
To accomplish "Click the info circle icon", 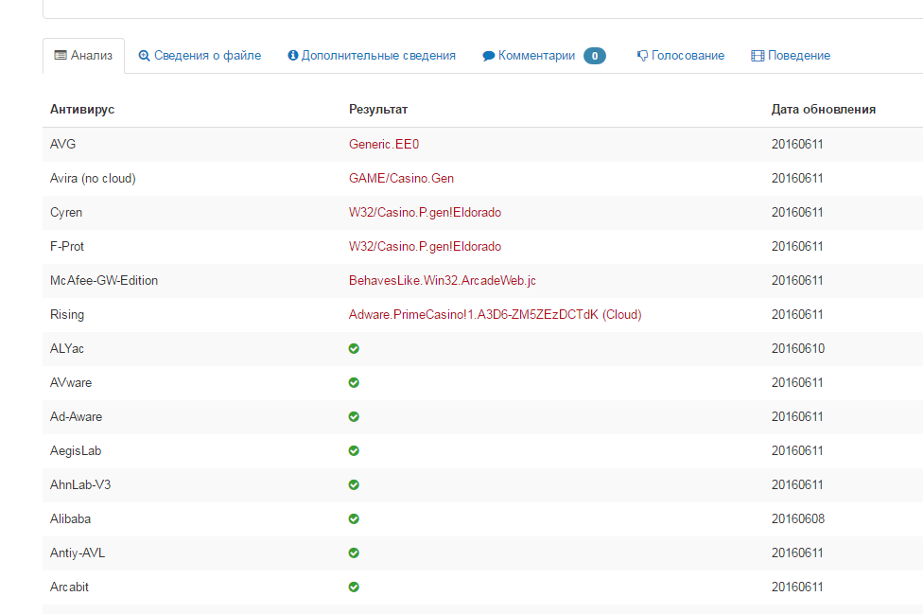I will pos(292,55).
